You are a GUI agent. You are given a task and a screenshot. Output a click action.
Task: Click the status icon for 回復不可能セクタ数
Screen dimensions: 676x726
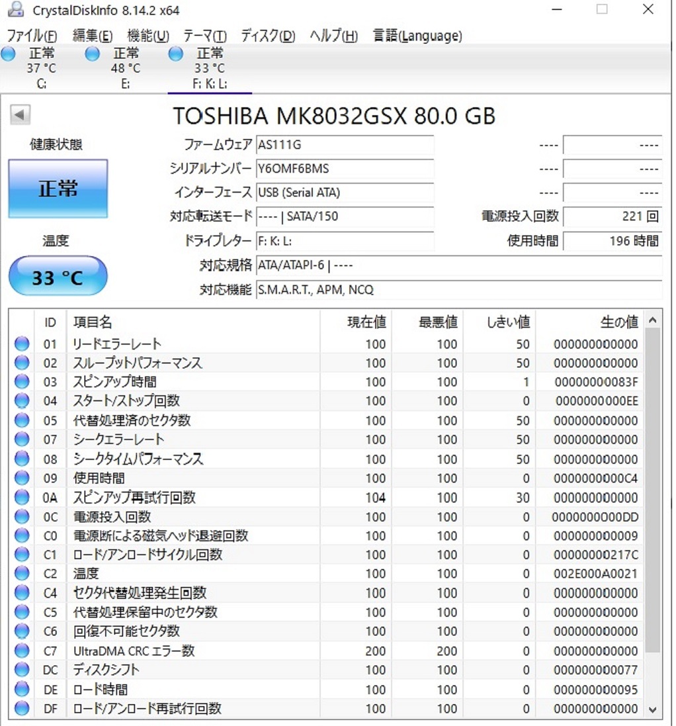tap(22, 631)
